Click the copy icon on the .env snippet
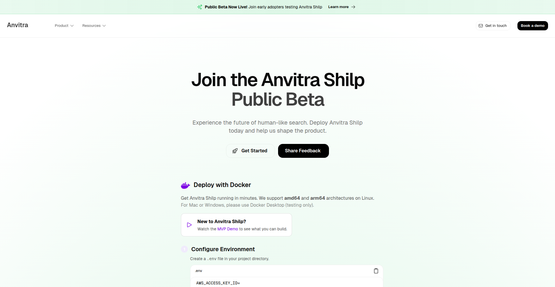555x287 pixels. [376, 271]
